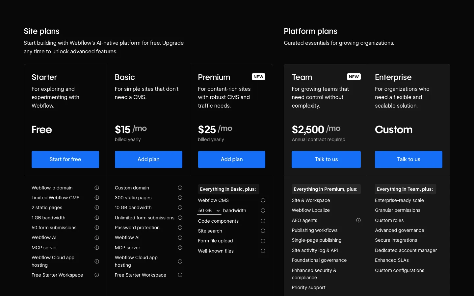Screen dimensions: 474x296
Task: Open Basic Webflow Cloud app hosting info icon
Action: pyautogui.click(x=180, y=261)
